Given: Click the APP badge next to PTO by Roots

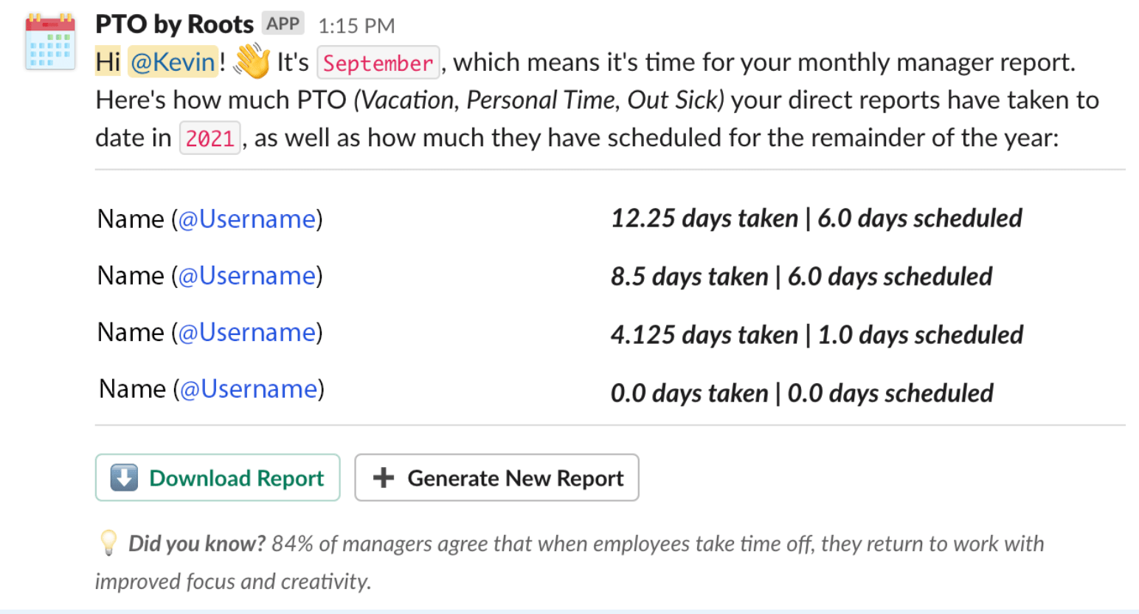Looking at the screenshot, I should tap(283, 23).
